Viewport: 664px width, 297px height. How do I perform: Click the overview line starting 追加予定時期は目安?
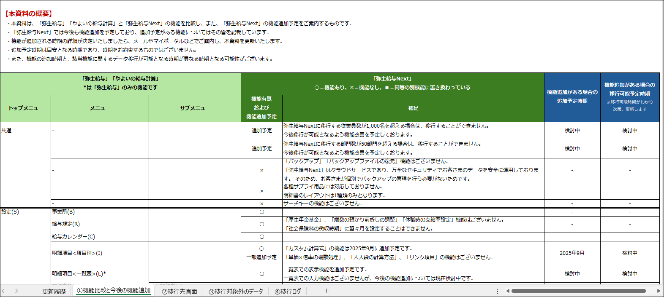coord(102,50)
